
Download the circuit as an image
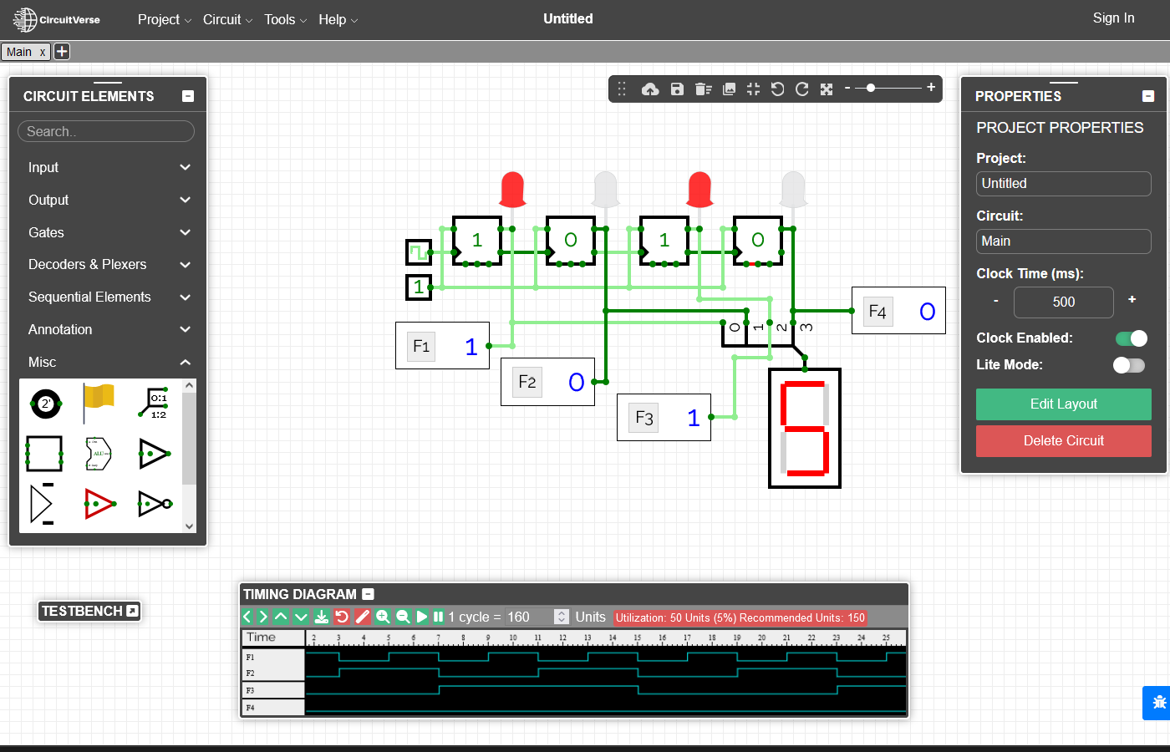pos(729,89)
